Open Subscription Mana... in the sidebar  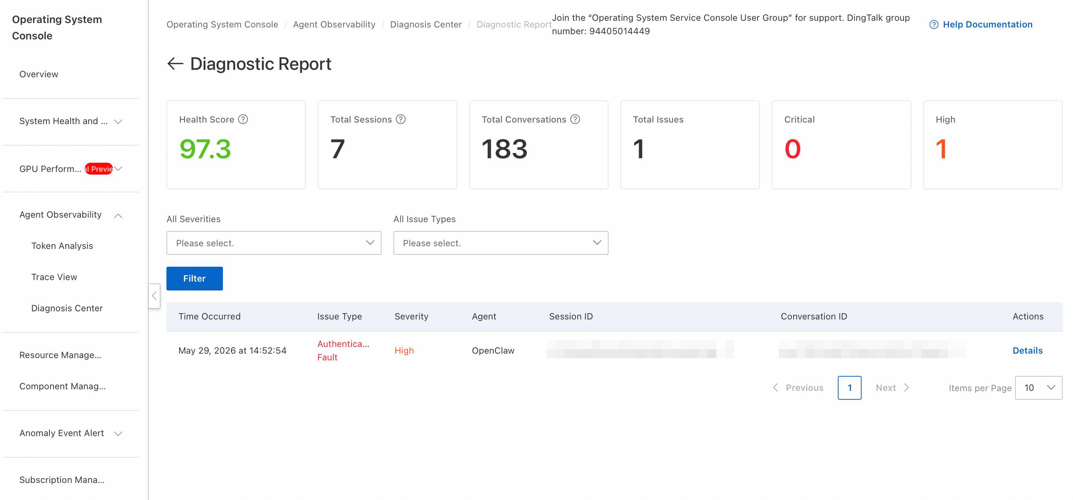(62, 480)
